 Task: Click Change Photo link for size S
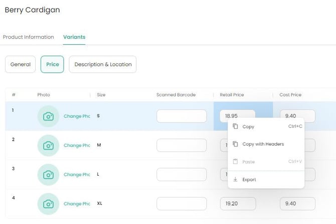click(77, 117)
